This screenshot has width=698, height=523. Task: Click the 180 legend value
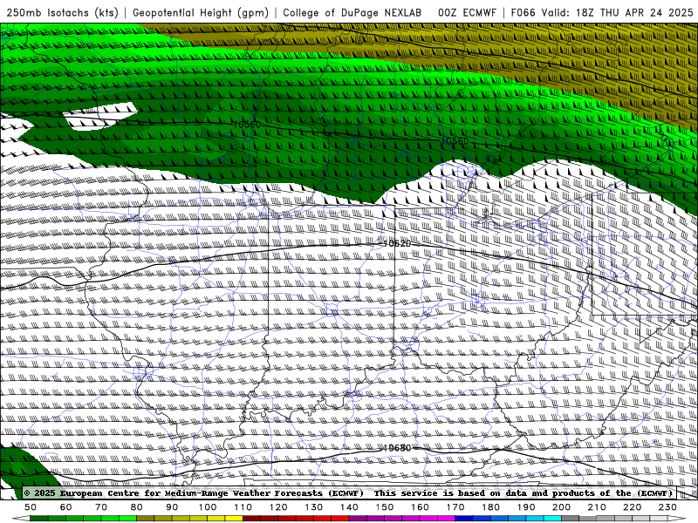coord(490,507)
